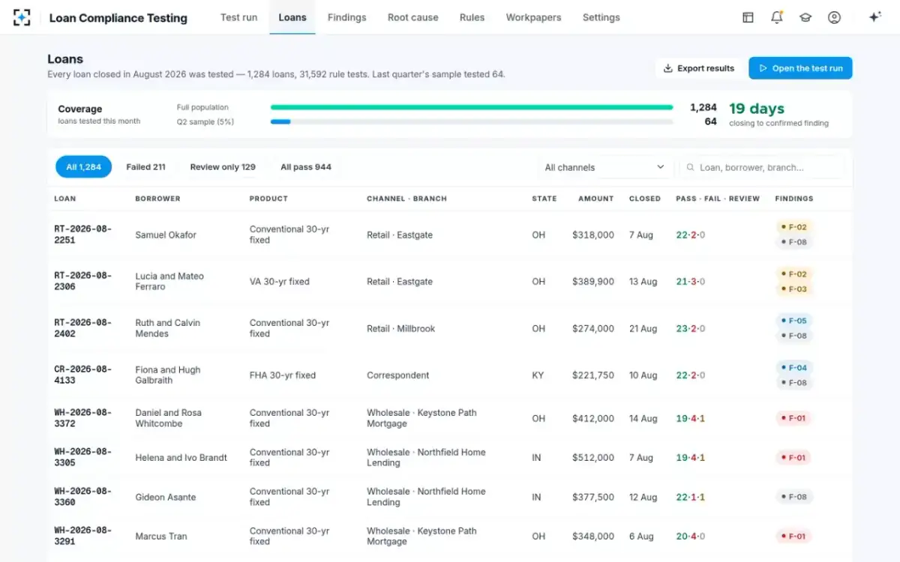Click the Full population coverage bar
The image size is (900, 562).
[472, 107]
